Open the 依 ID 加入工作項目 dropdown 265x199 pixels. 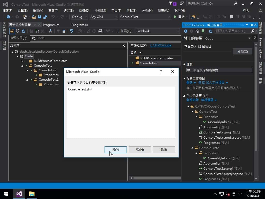click(213, 83)
